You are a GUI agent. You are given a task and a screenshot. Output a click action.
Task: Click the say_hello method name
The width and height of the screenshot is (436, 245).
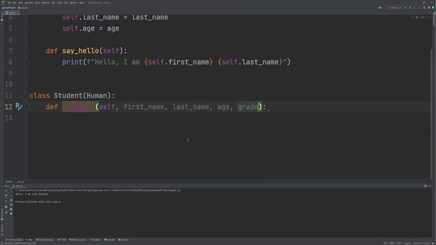tap(80, 51)
